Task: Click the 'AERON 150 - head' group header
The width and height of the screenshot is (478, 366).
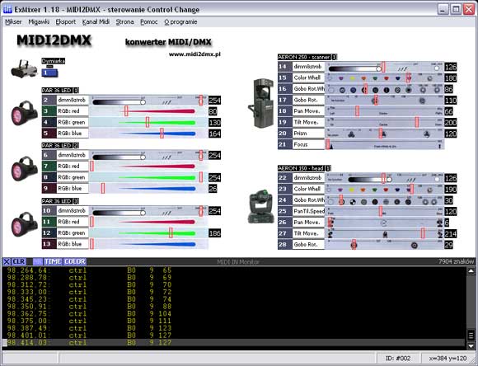Action: (304, 168)
